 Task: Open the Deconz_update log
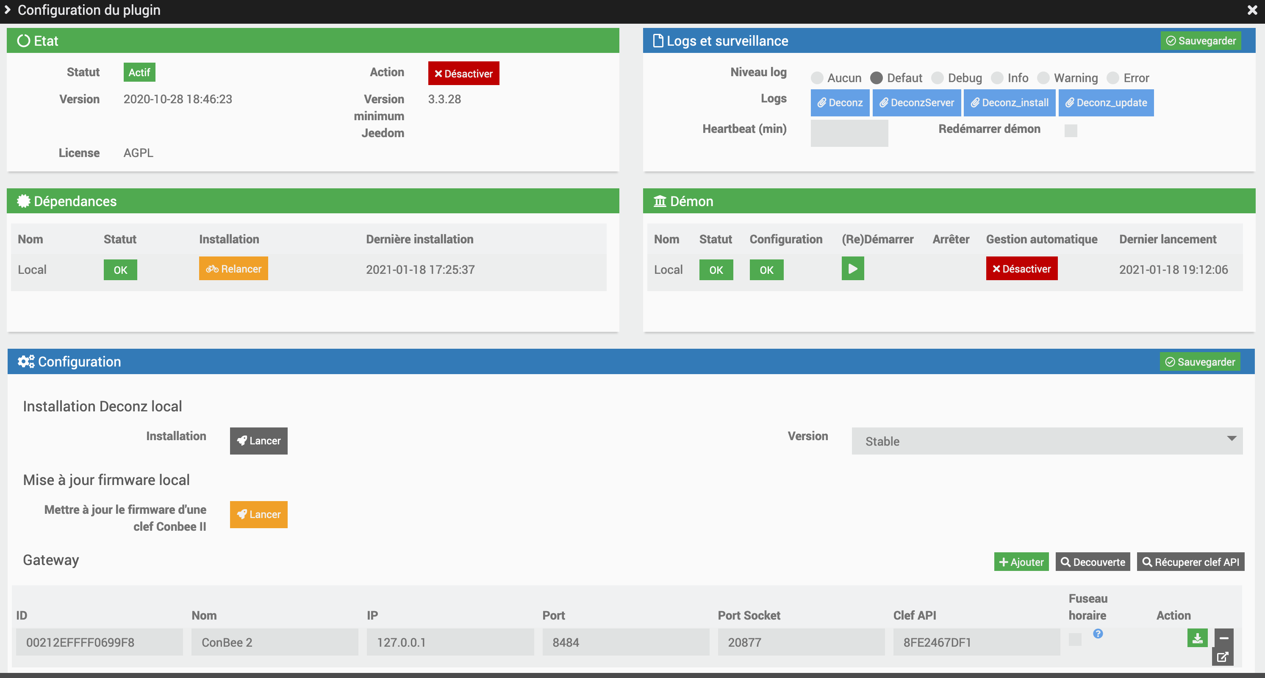point(1106,102)
